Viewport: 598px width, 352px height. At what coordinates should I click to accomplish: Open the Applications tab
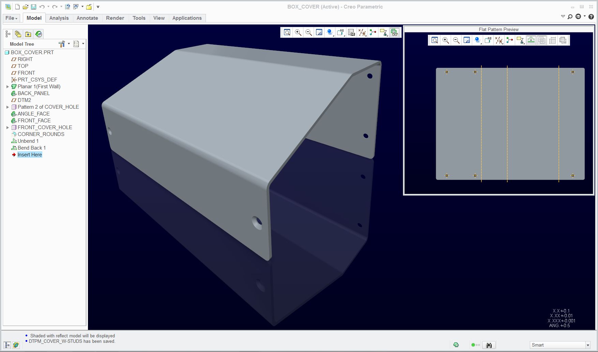(x=187, y=18)
